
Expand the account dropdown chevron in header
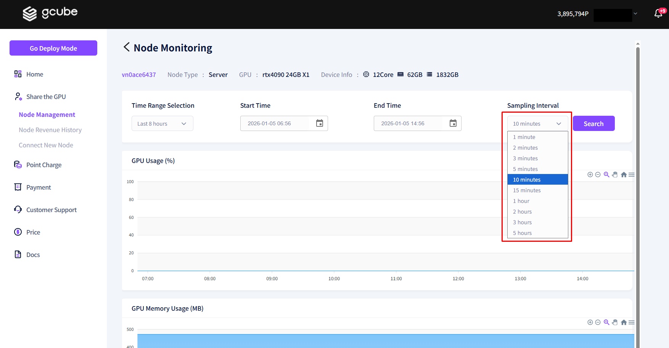pos(635,14)
